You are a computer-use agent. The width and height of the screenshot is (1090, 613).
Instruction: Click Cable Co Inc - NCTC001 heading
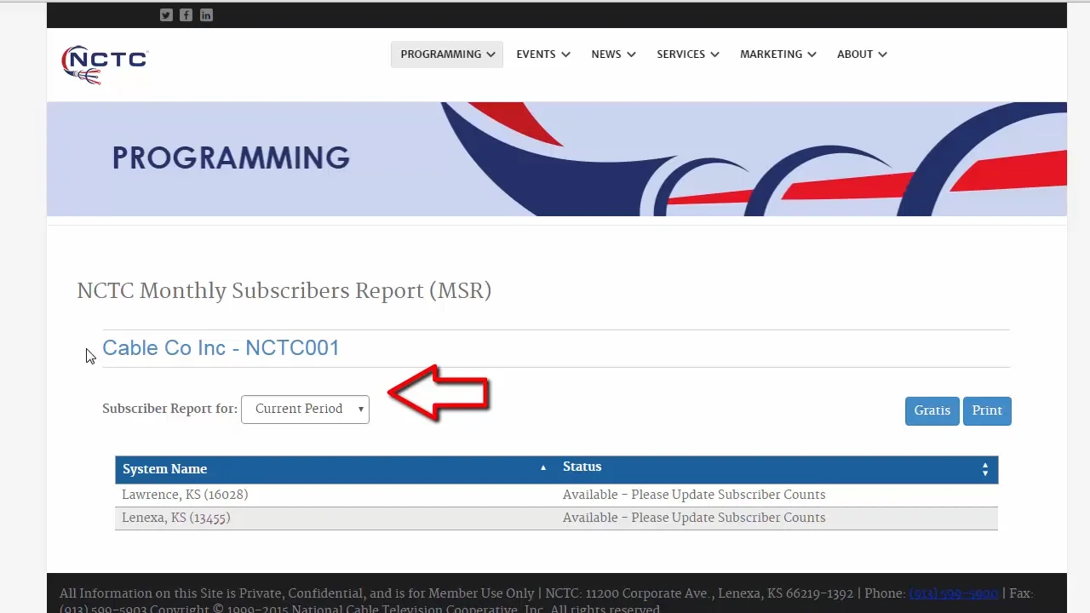221,347
